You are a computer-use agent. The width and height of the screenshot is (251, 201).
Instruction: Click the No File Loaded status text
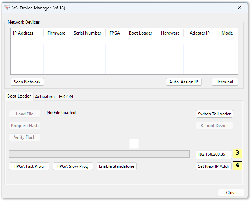61,113
